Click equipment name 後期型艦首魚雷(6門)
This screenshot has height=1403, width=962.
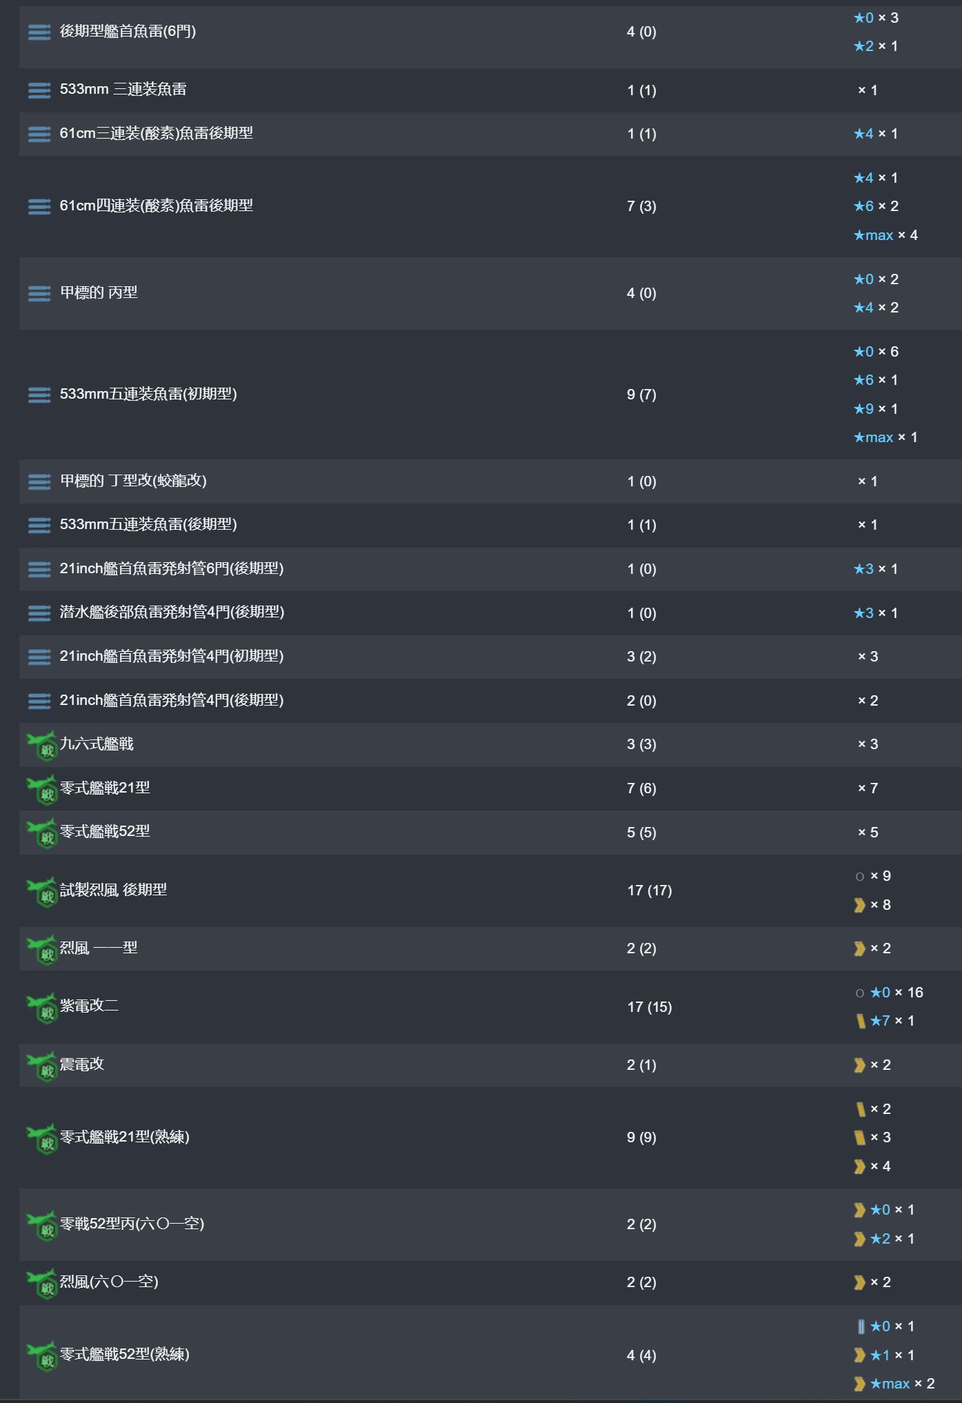pos(128,31)
